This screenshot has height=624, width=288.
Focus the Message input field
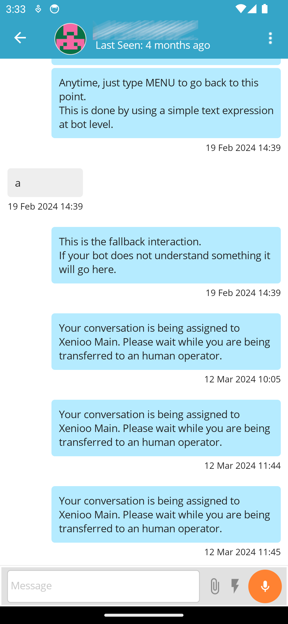point(103,586)
